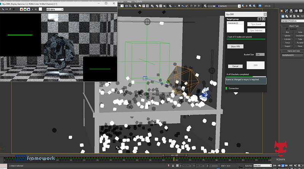Click the white color swatch in the frame buffer
This screenshot has height=169, width=304.
click(40, 9)
